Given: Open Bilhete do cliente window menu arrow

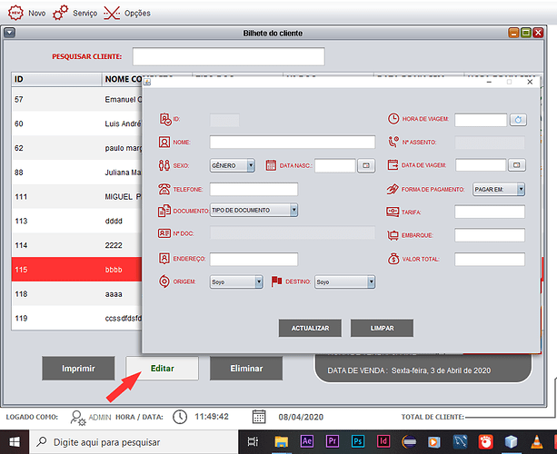Looking at the screenshot, I should coord(10,33).
